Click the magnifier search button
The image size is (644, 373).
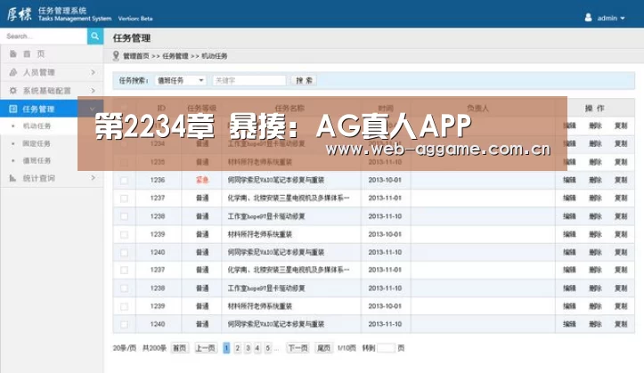pyautogui.click(x=95, y=36)
